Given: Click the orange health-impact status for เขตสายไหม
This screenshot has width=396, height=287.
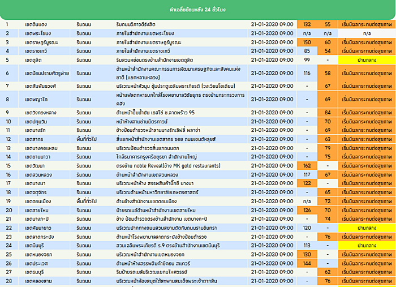Looking at the screenshot, I should tap(367, 210).
